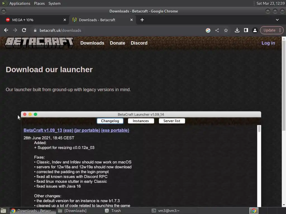Expand the tab search dropdown arrow
Image resolution: width=286 pixels, height=214 pixels.
277,20
